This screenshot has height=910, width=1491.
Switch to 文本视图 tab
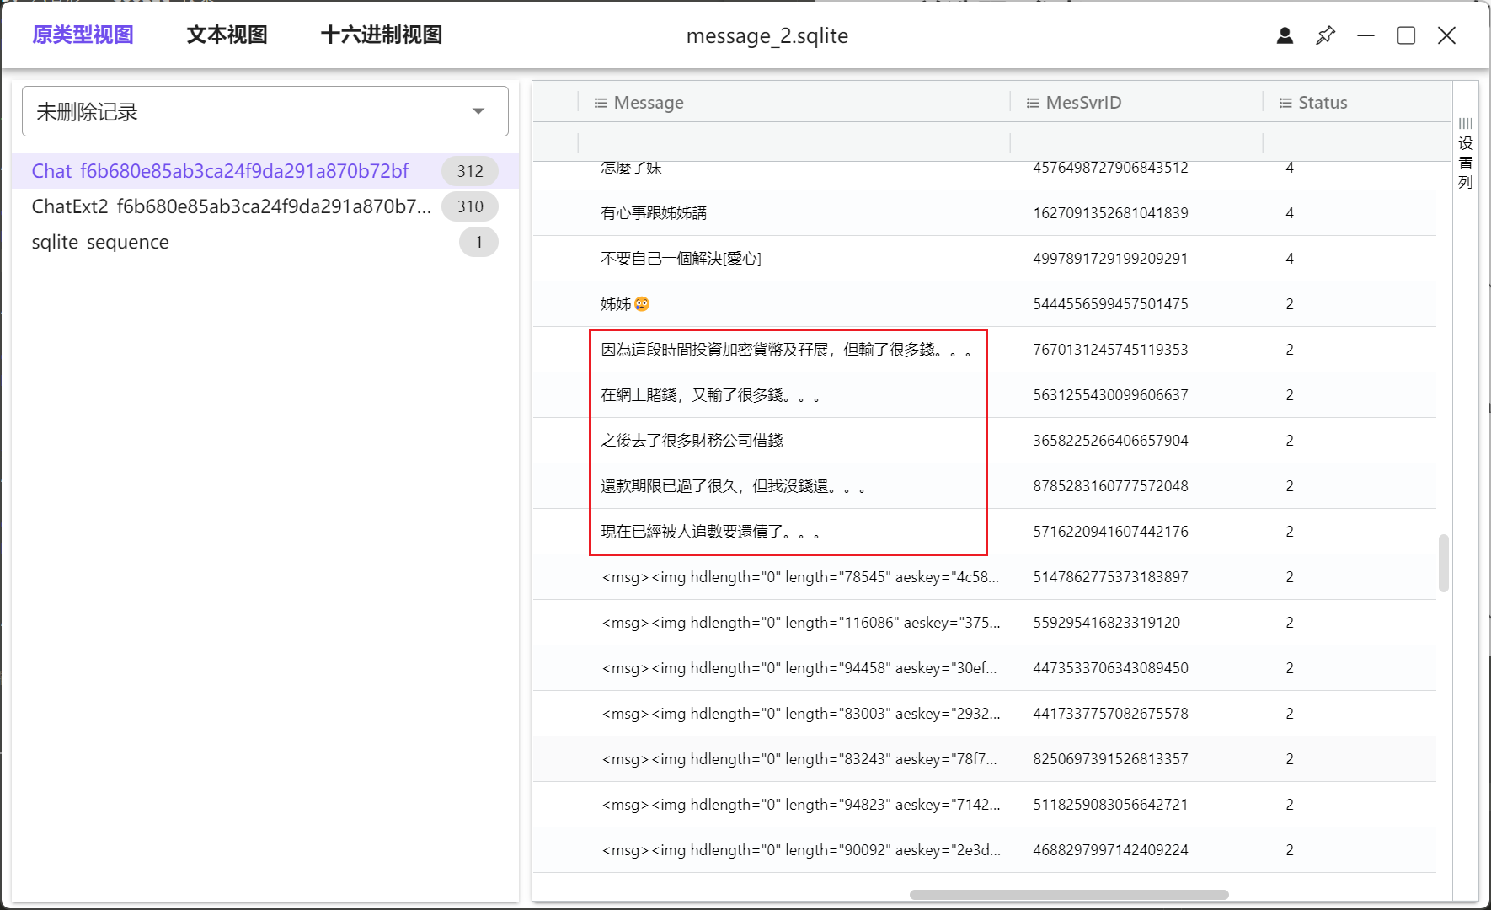tap(227, 35)
